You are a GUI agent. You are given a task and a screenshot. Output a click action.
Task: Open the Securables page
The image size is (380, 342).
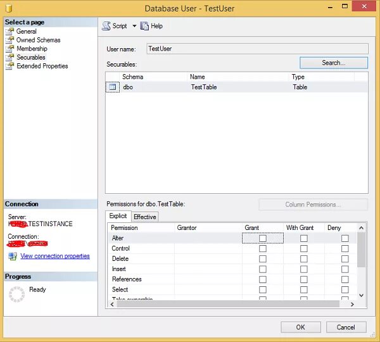click(x=31, y=57)
